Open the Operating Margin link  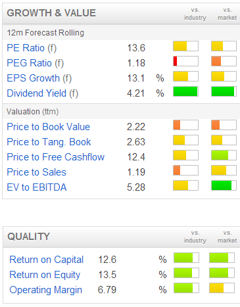tap(45, 290)
